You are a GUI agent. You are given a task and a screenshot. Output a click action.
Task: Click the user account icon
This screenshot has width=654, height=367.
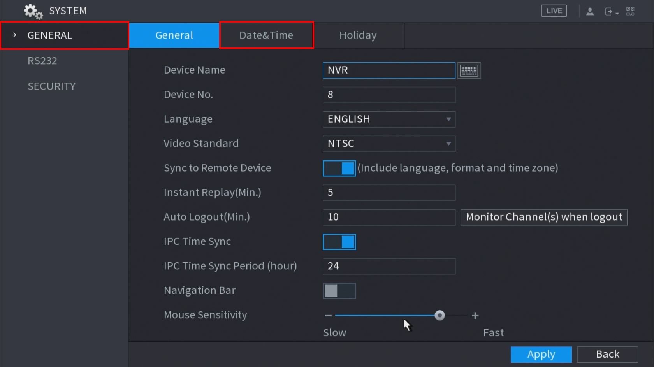click(590, 12)
